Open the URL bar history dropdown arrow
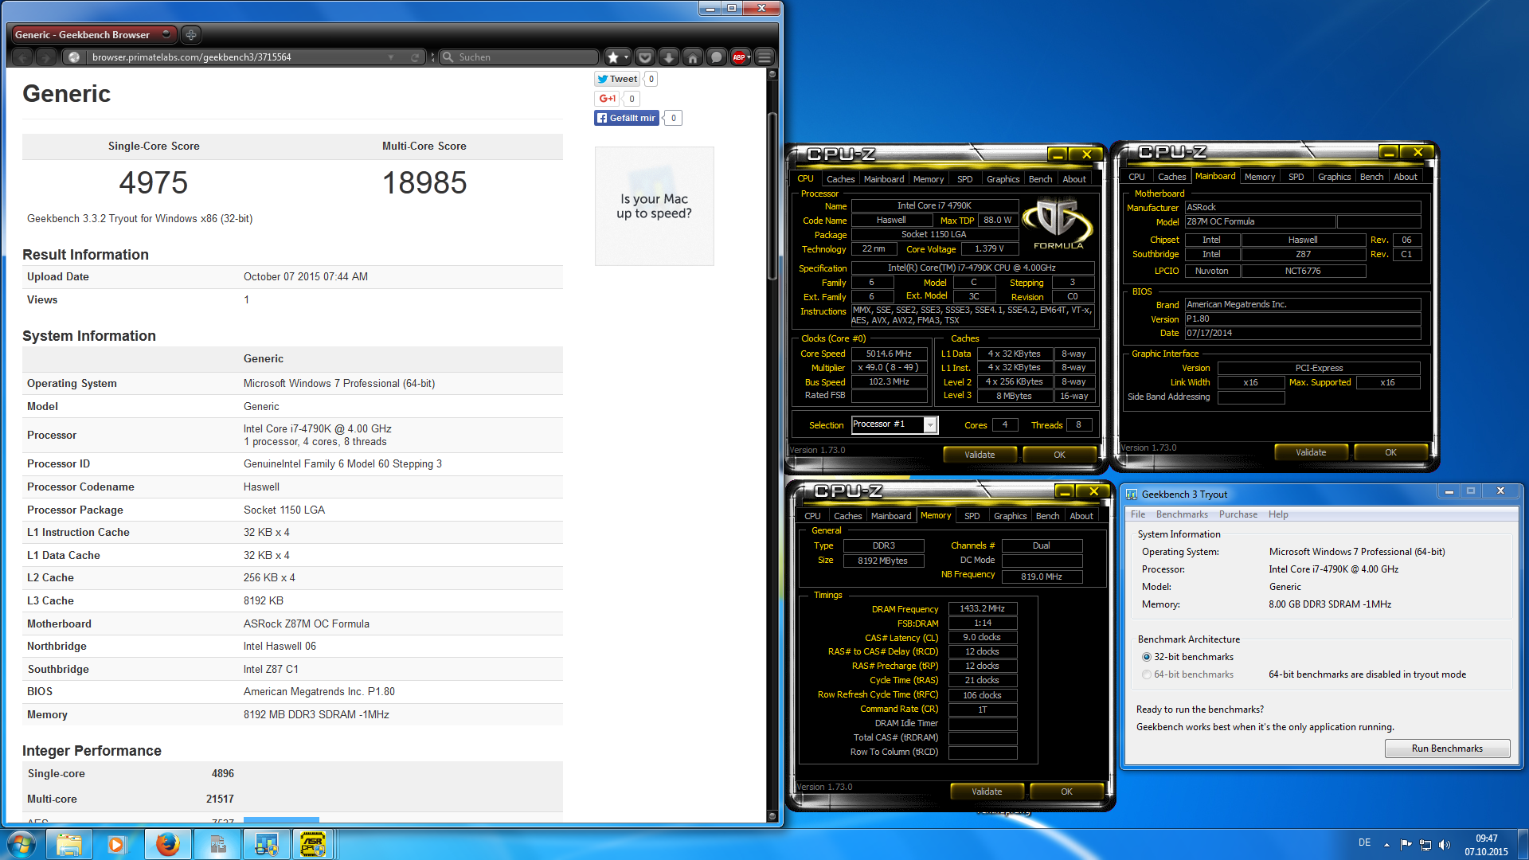 pyautogui.click(x=391, y=57)
